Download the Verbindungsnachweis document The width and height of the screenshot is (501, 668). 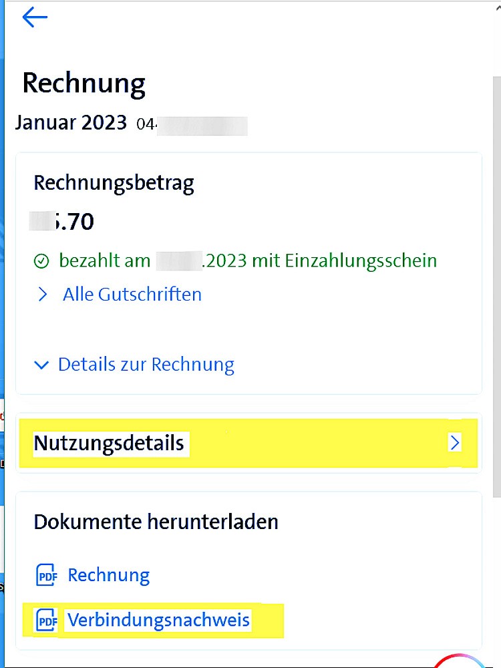tap(158, 620)
